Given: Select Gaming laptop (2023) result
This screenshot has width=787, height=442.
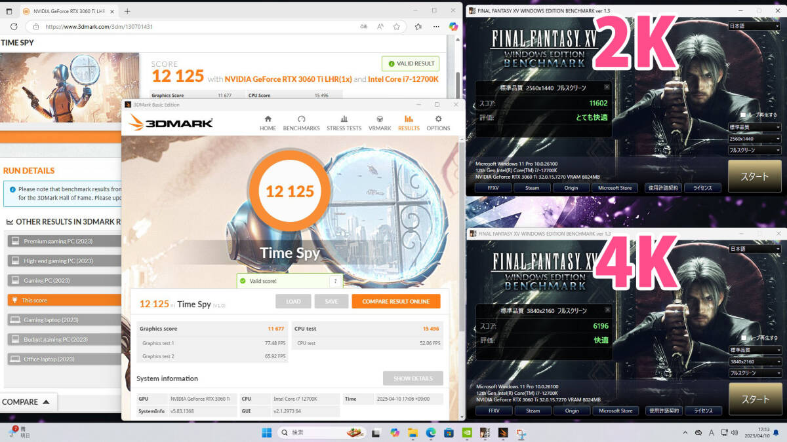Looking at the screenshot, I should tap(64, 320).
